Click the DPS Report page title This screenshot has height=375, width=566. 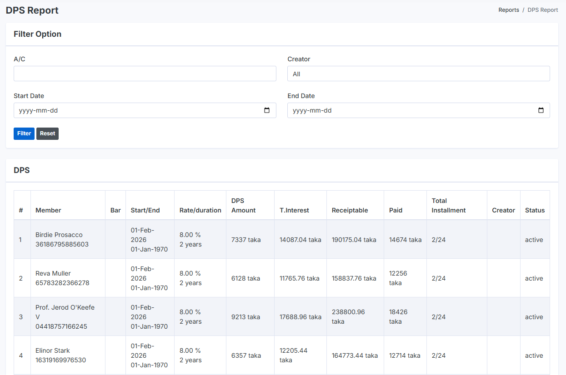click(x=32, y=10)
